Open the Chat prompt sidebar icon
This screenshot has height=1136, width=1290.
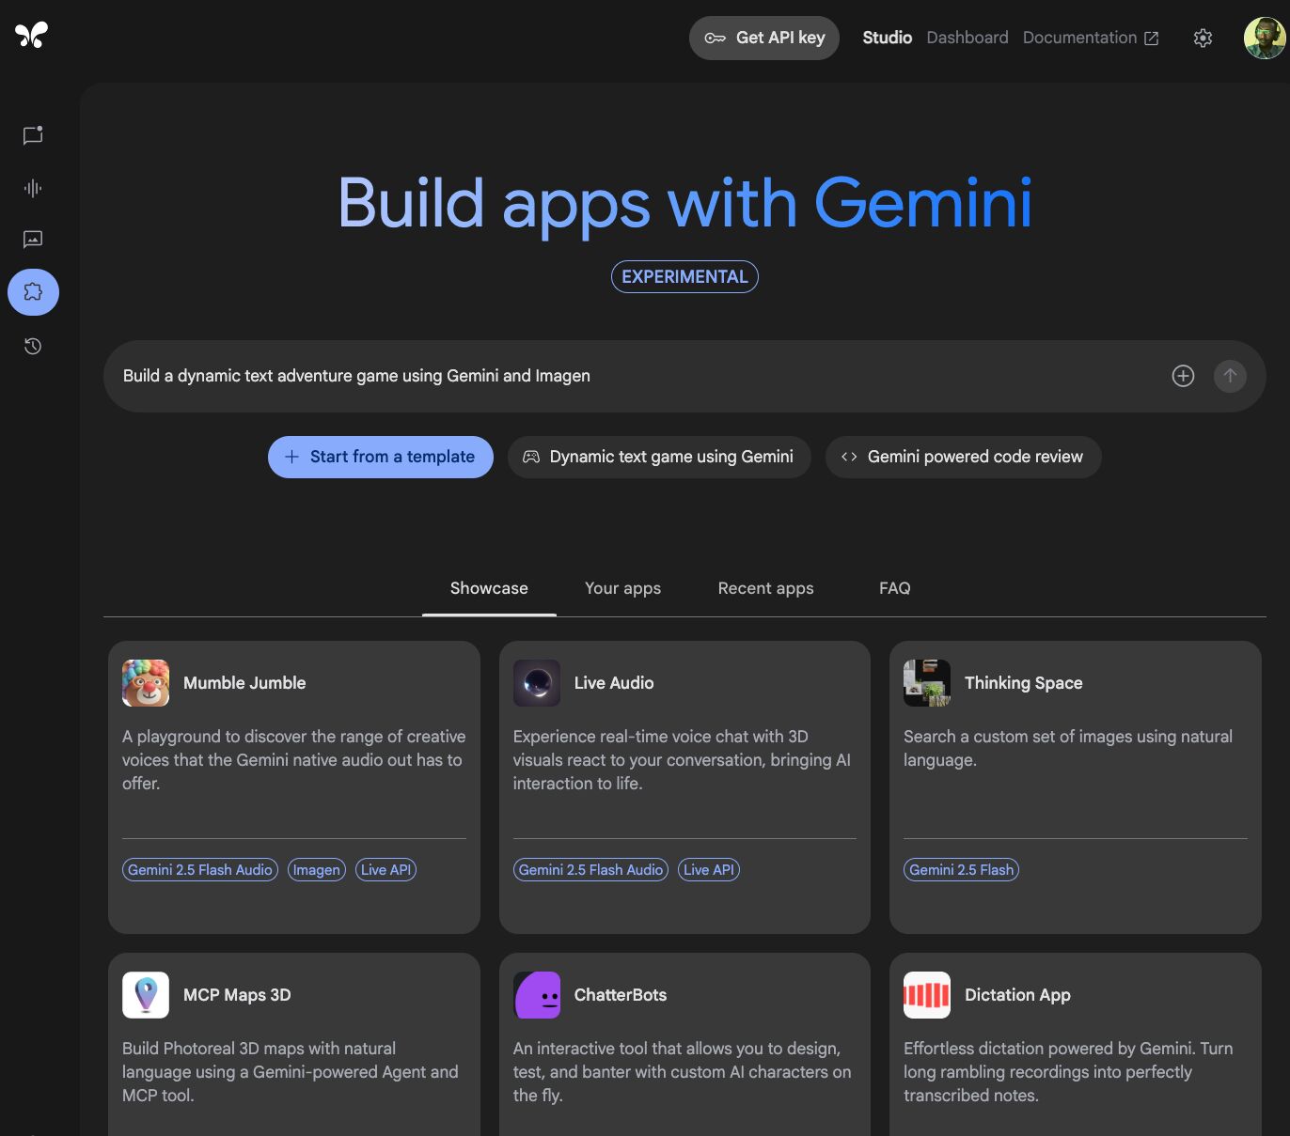(x=33, y=135)
